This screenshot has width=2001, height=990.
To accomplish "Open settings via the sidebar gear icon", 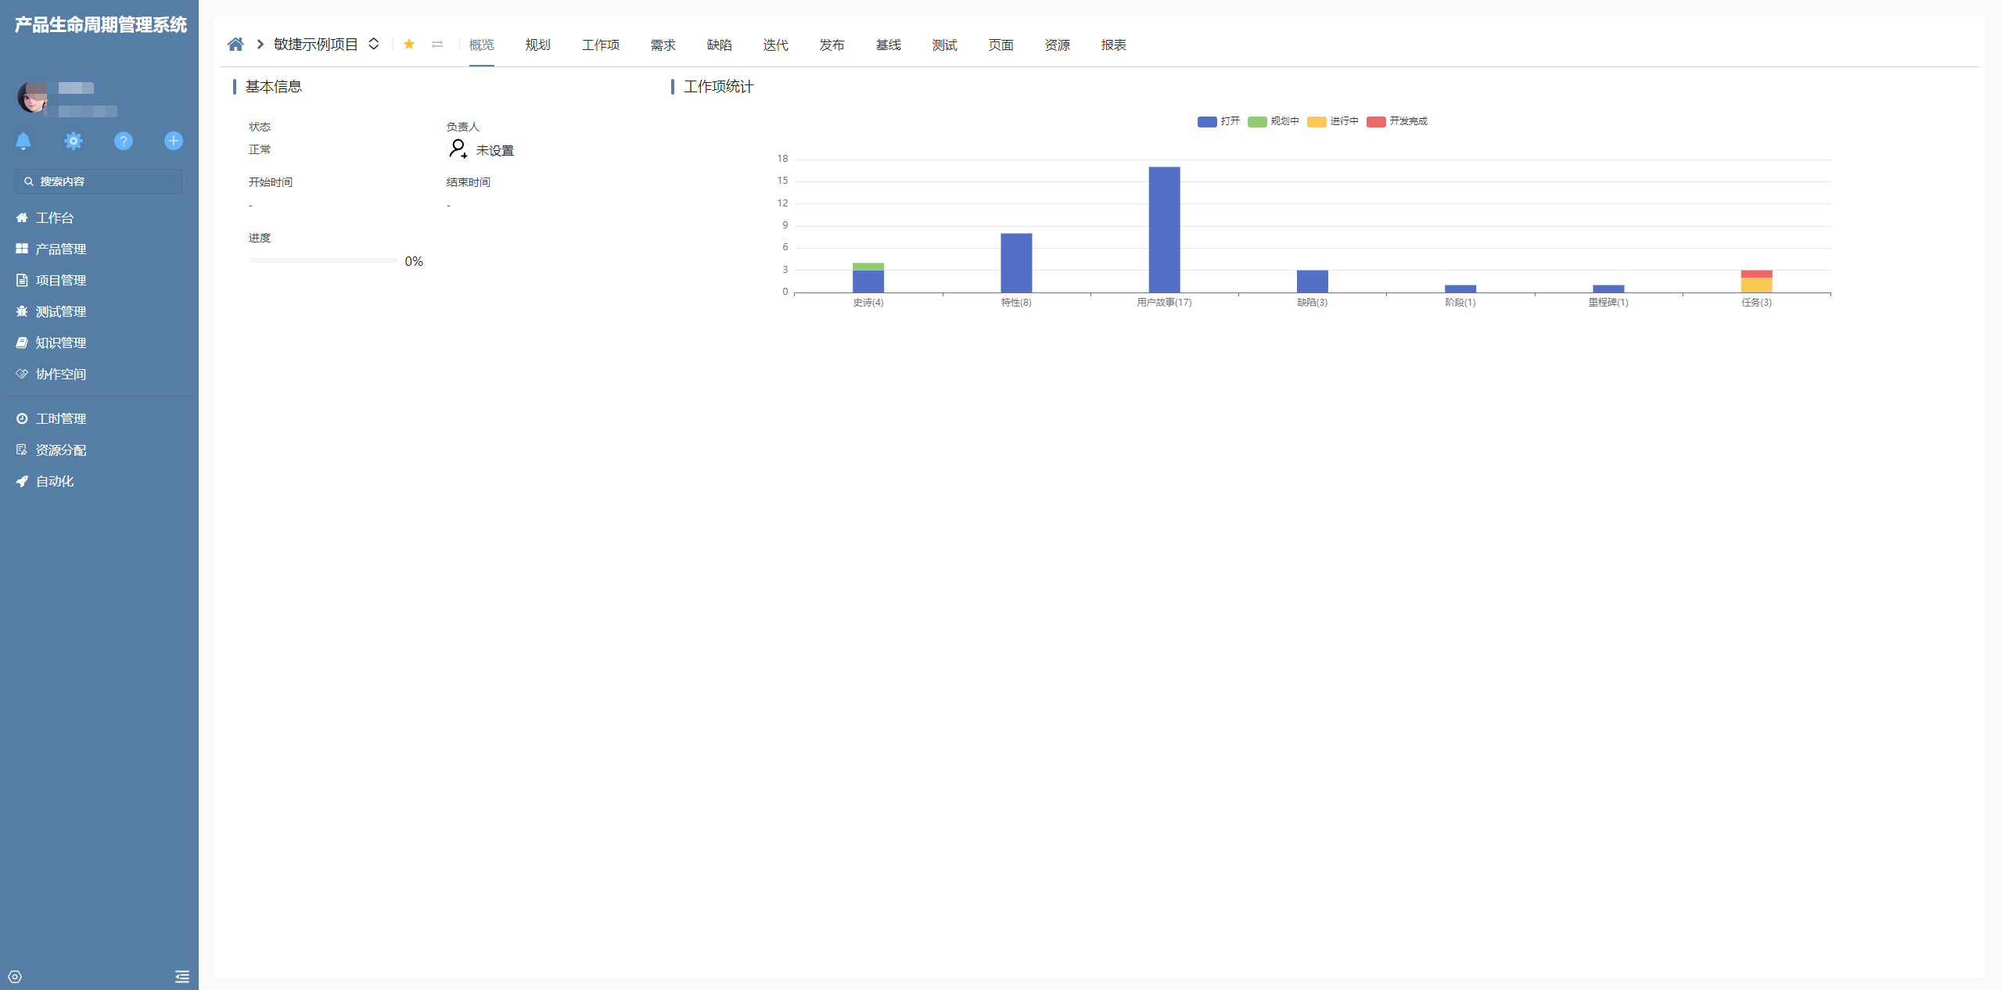I will click(x=74, y=141).
